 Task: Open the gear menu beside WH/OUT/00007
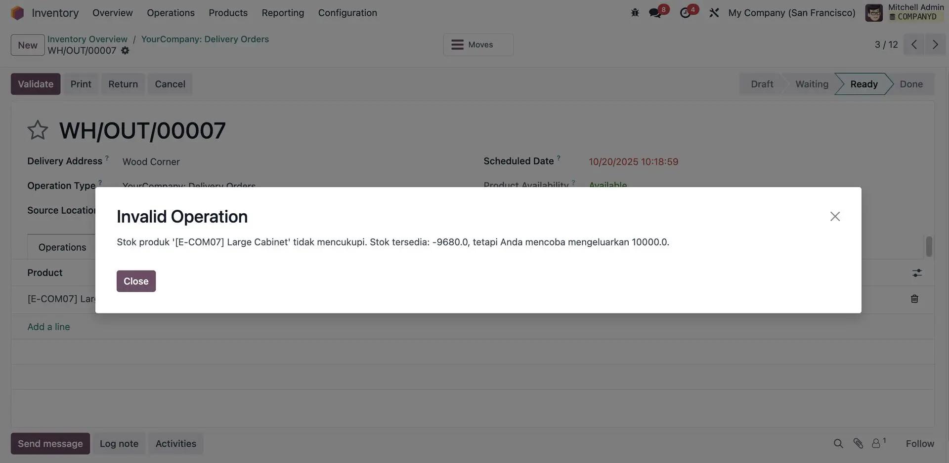tap(125, 51)
